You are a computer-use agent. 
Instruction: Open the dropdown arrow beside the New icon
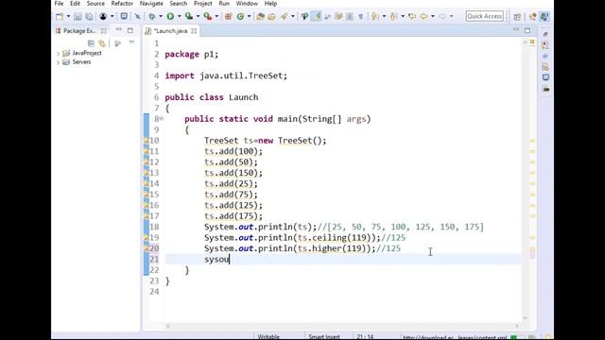[68, 17]
